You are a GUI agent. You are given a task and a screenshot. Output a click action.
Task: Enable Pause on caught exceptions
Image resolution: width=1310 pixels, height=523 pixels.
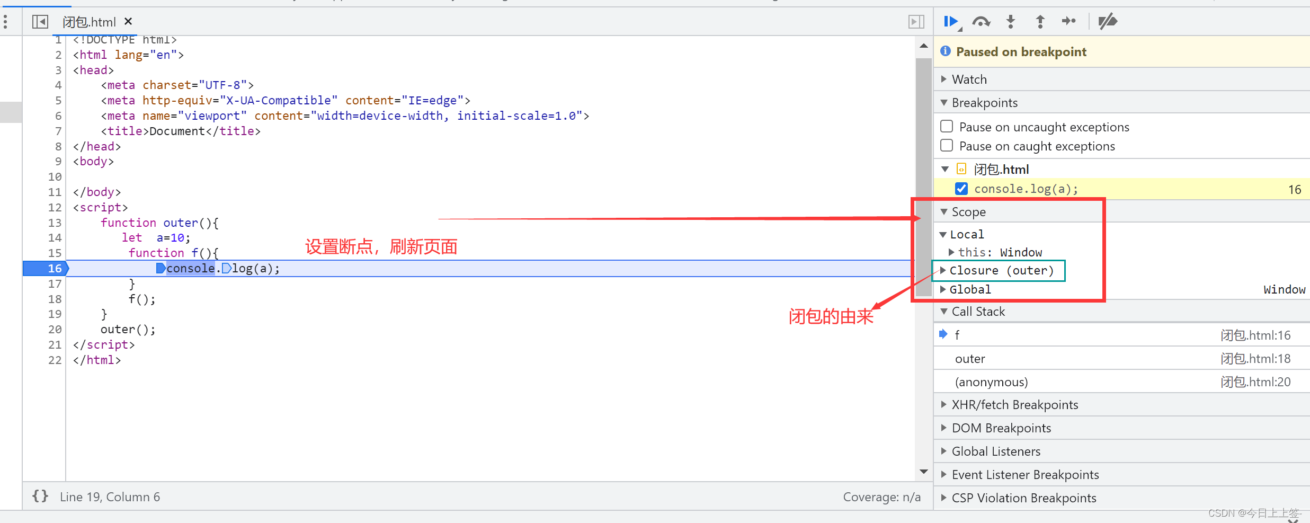(x=947, y=146)
